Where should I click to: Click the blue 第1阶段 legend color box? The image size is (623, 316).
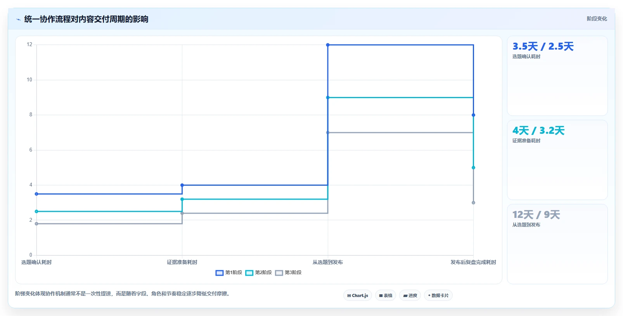[220, 273]
